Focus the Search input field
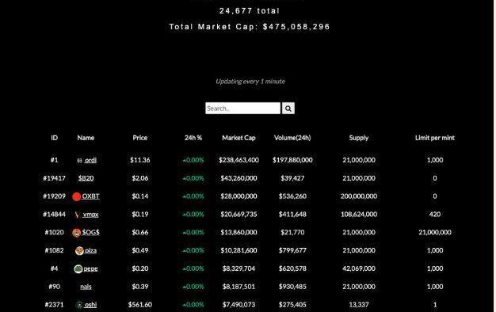Viewport: 496px width, 312px height. point(242,108)
